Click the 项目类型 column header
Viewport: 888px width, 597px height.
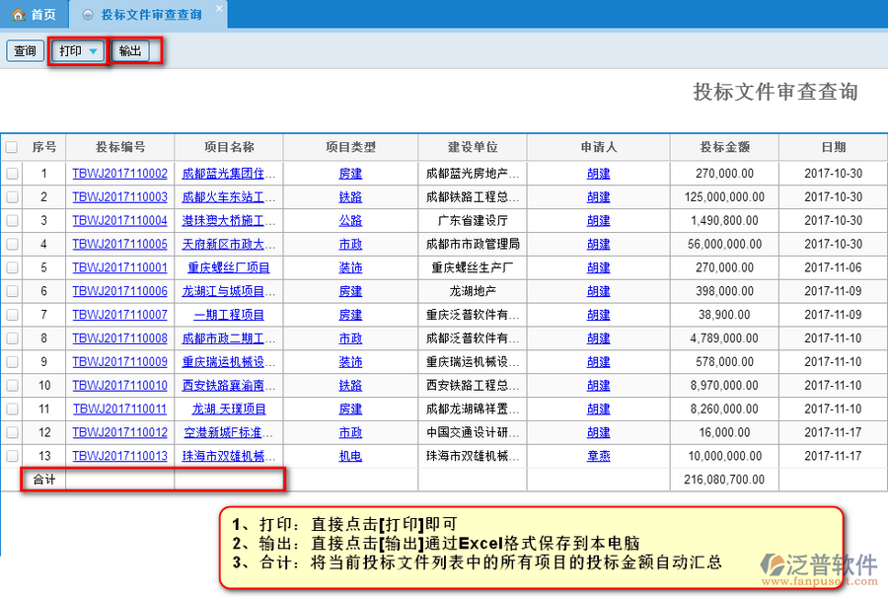350,147
